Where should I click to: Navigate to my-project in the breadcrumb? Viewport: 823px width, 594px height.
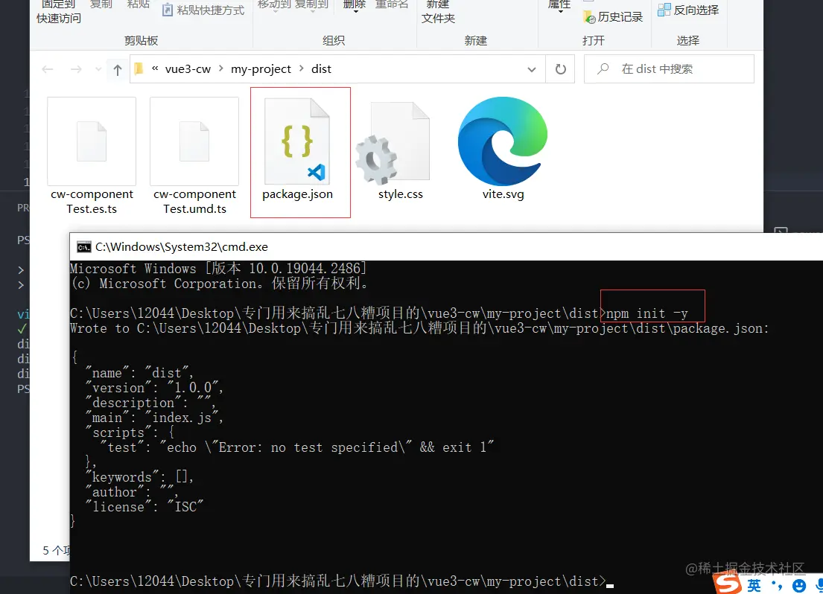[x=261, y=68]
